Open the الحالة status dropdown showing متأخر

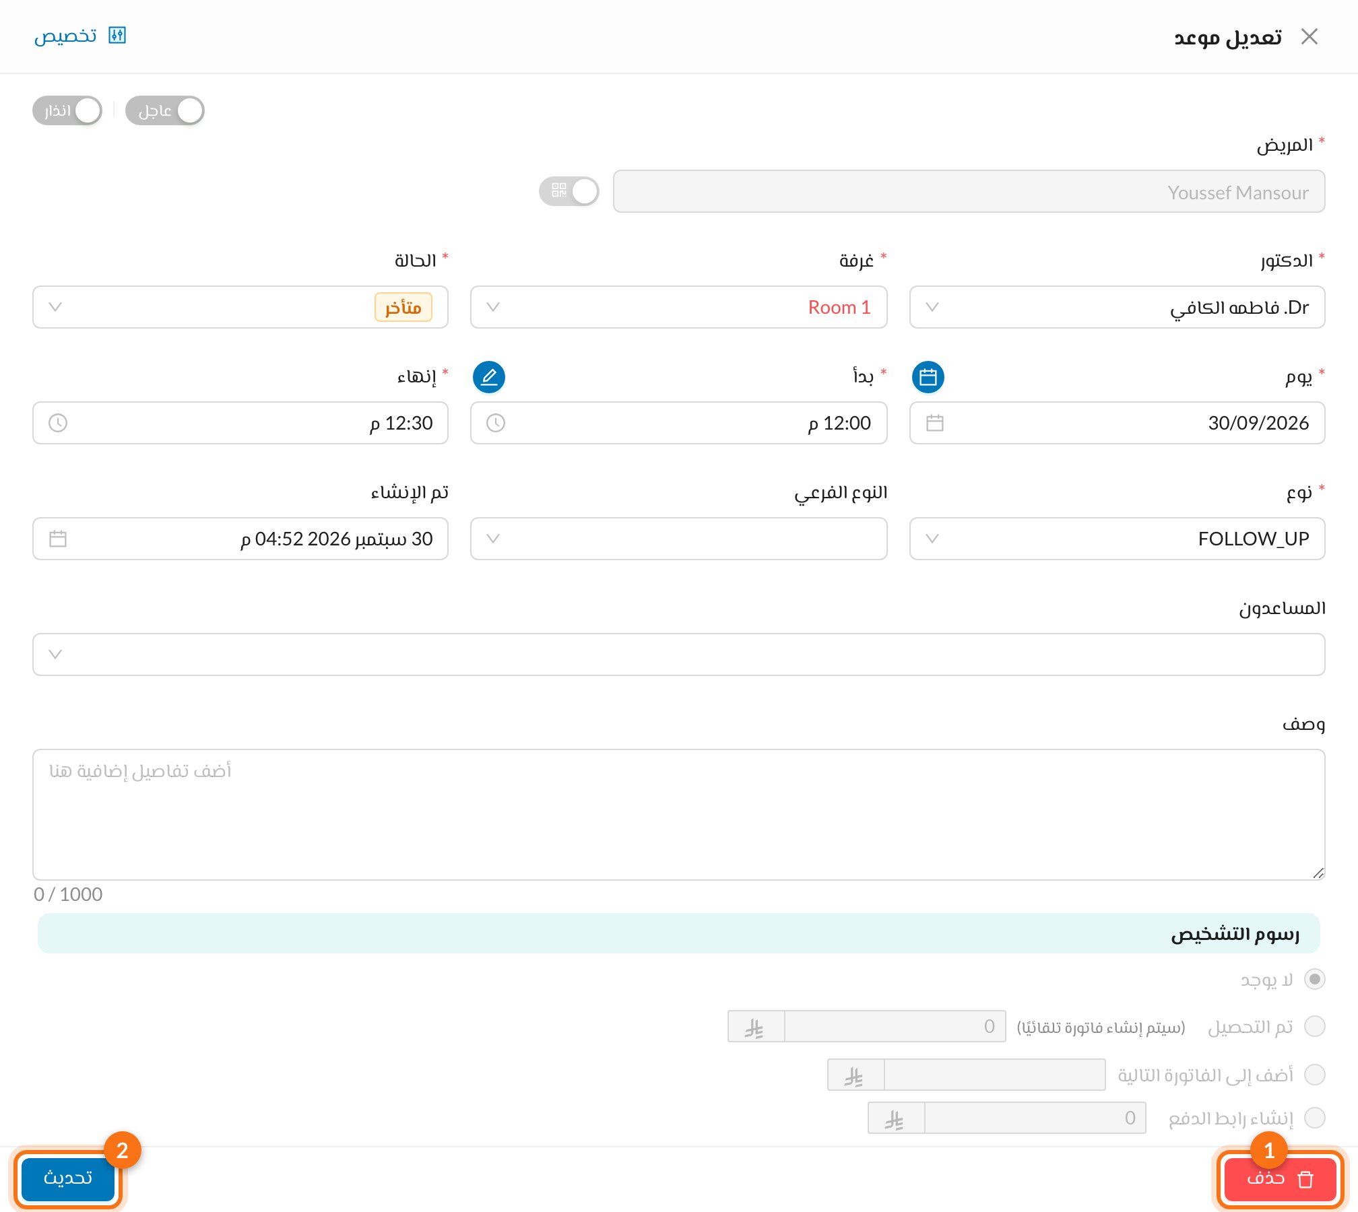point(240,307)
